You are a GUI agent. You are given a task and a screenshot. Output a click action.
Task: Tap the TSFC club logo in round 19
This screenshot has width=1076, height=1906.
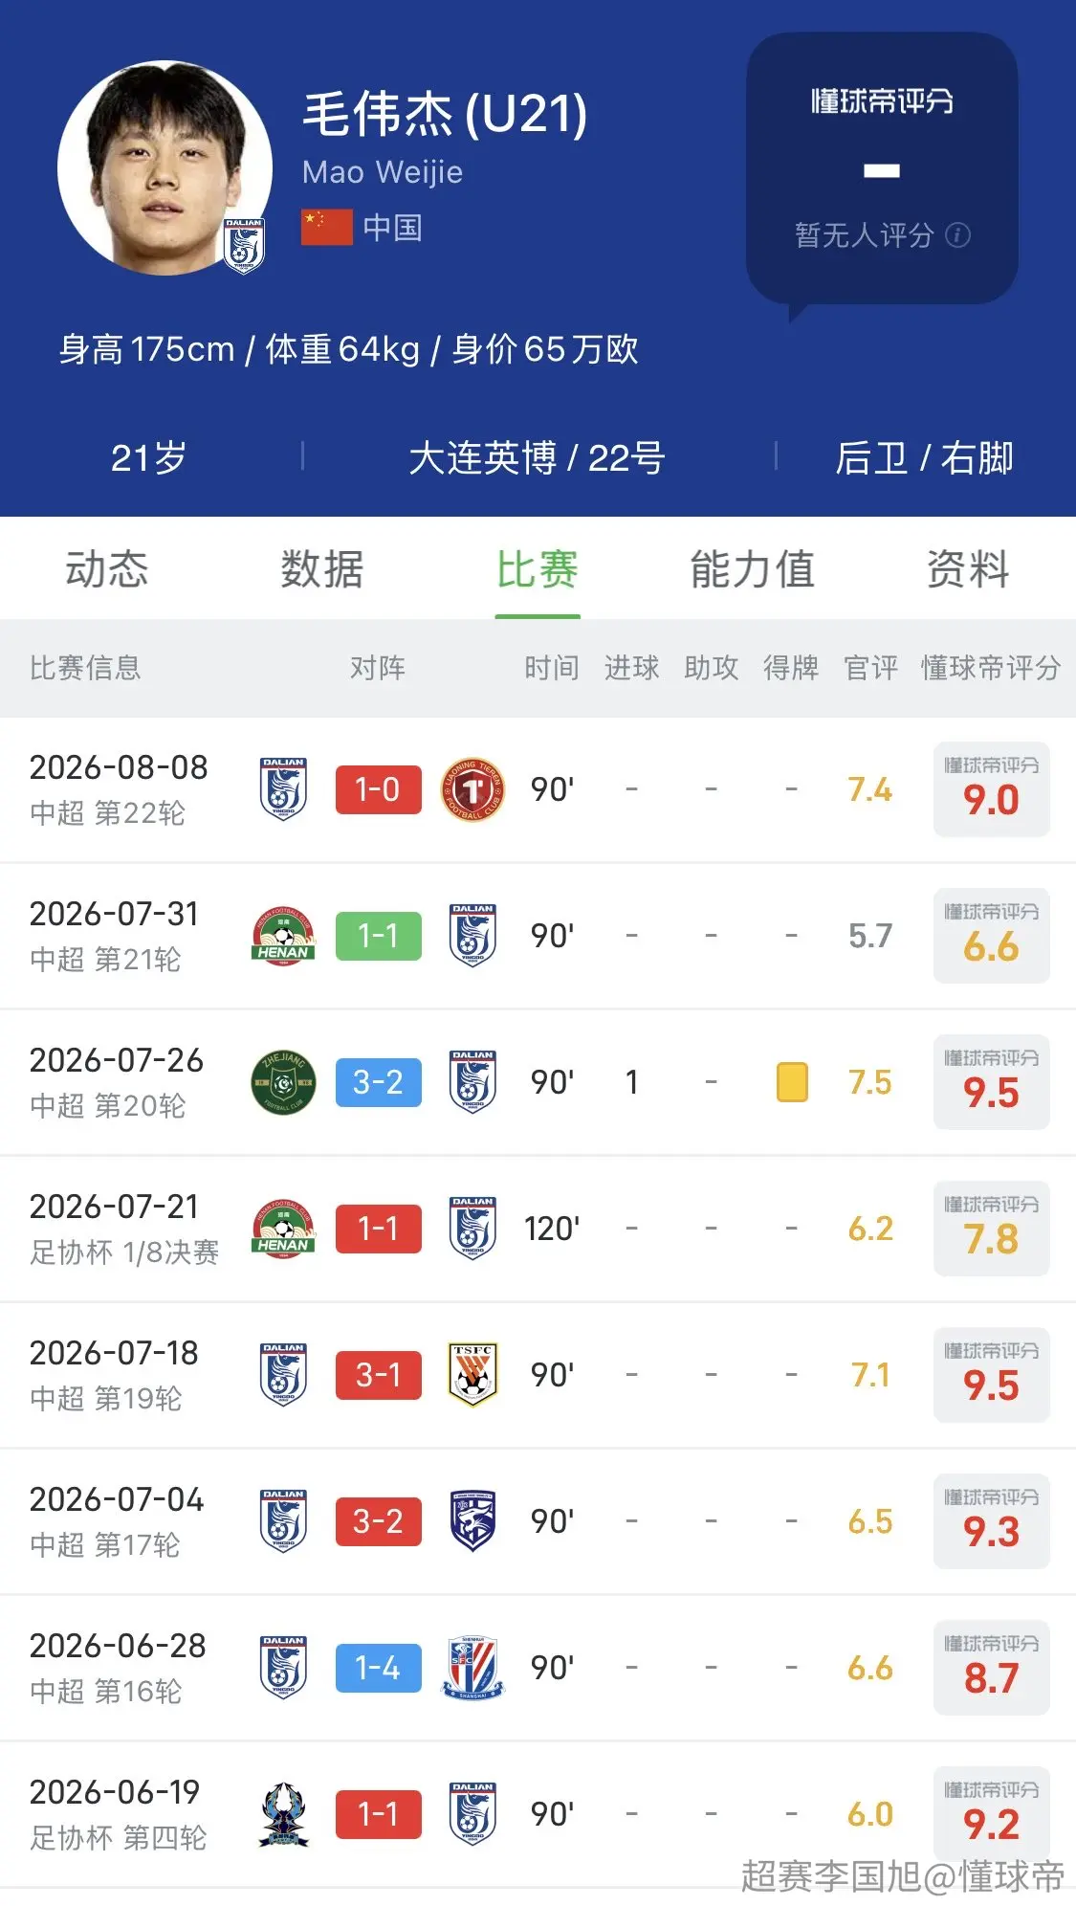click(472, 1374)
